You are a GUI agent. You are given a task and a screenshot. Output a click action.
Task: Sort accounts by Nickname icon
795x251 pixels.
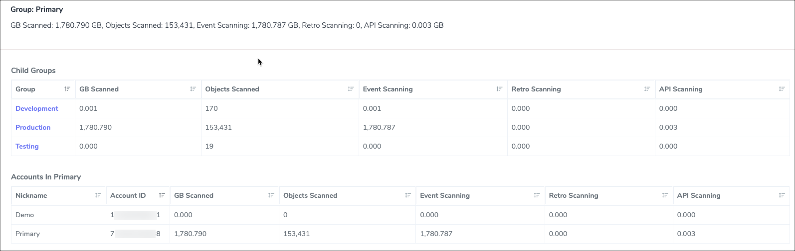coord(98,195)
